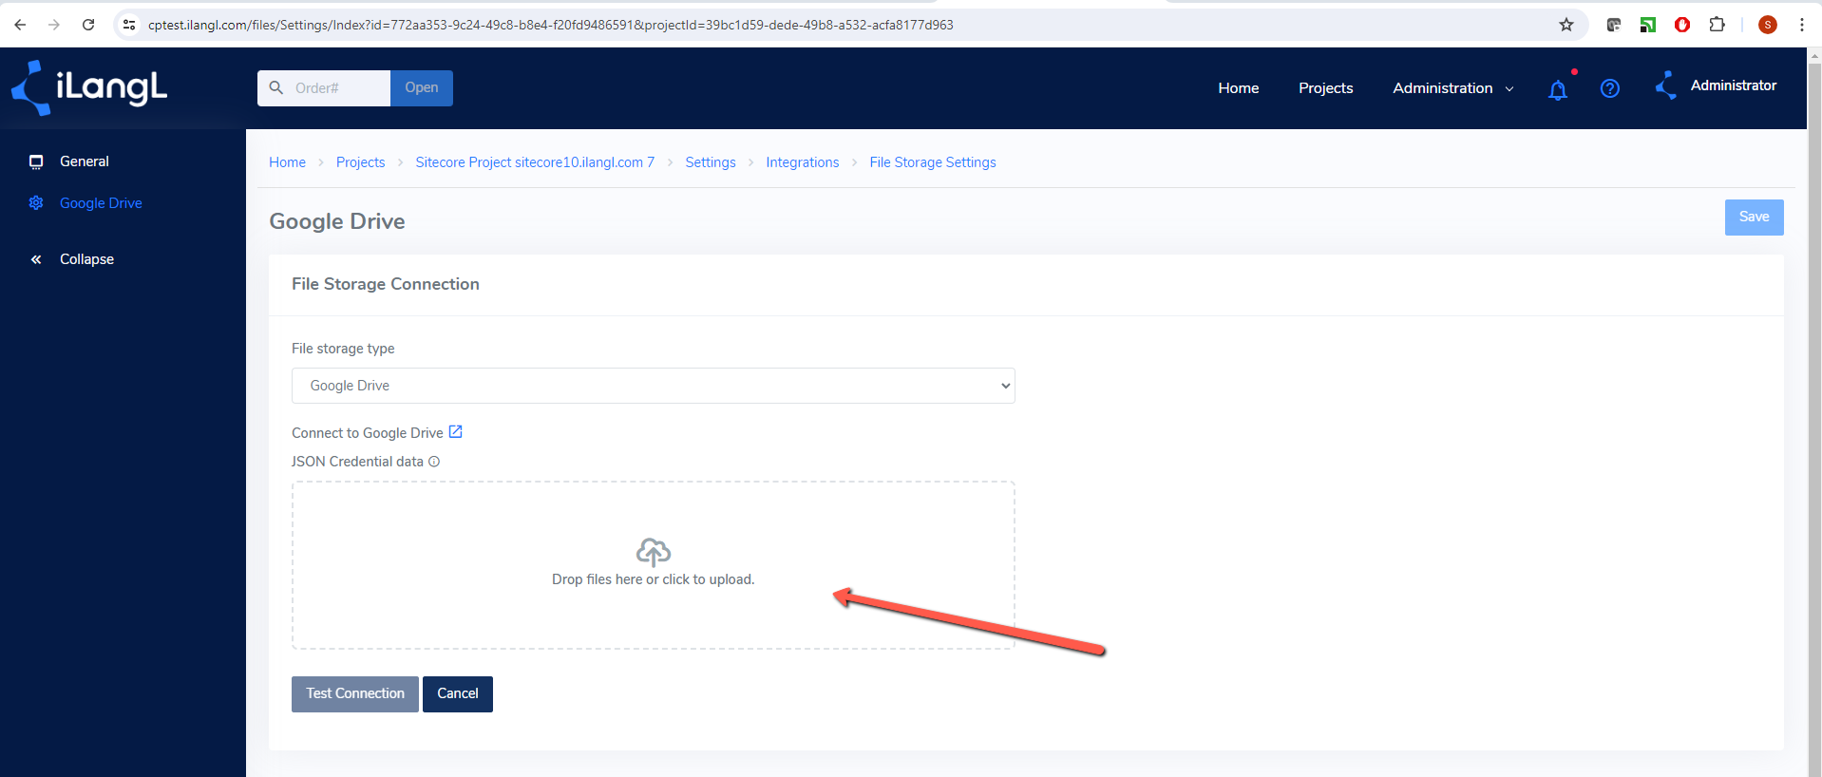Click the cloud upload icon

pos(654,552)
